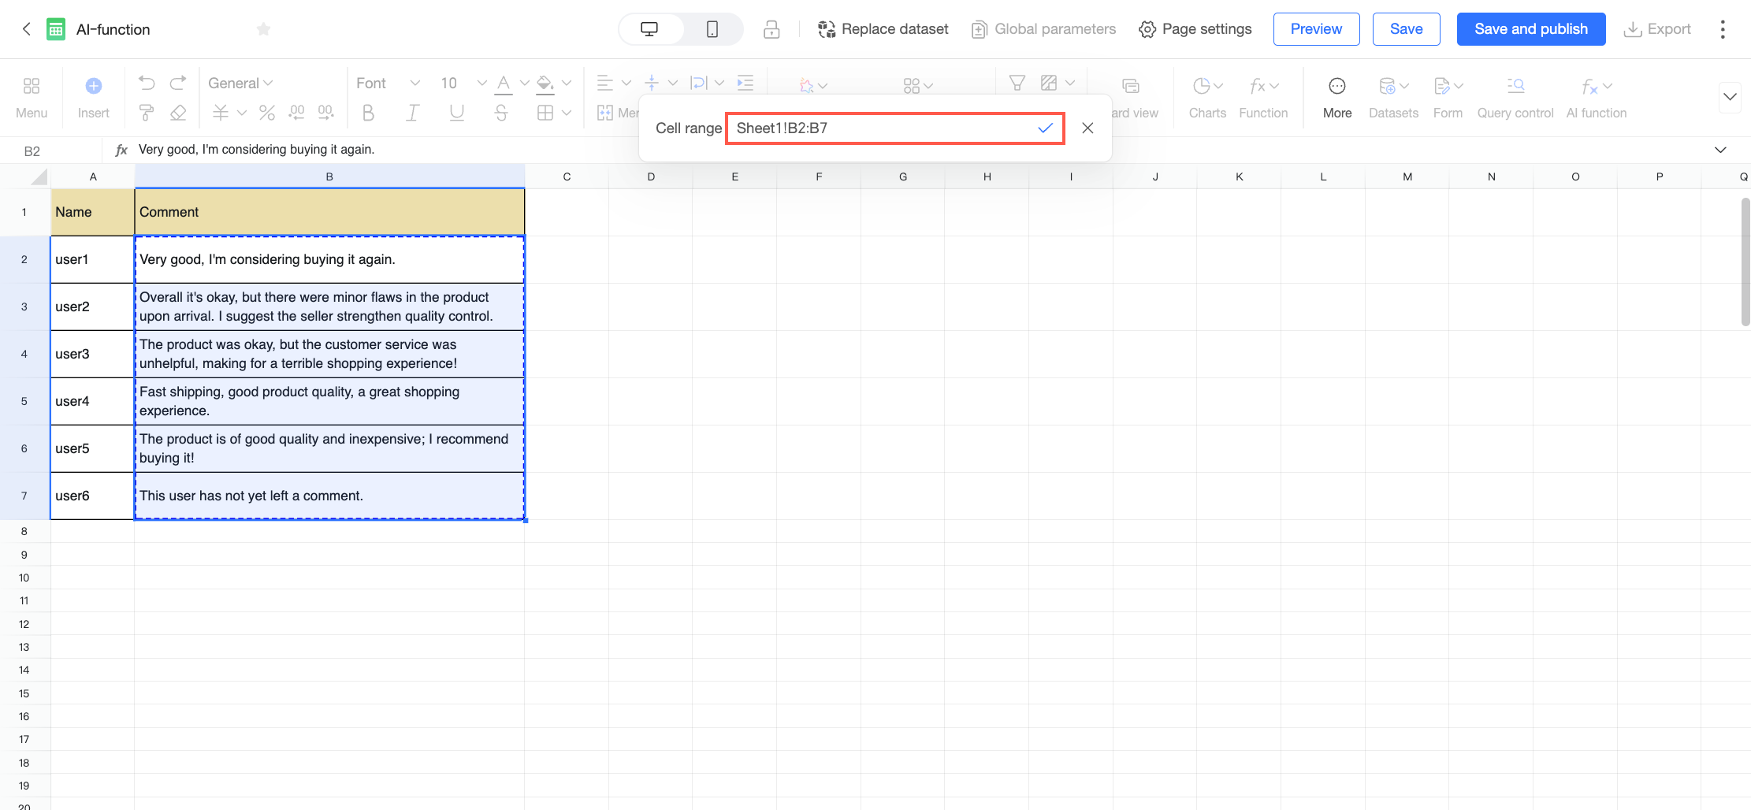Image resolution: width=1751 pixels, height=810 pixels.
Task: Select the format painter icon
Action: 147,113
